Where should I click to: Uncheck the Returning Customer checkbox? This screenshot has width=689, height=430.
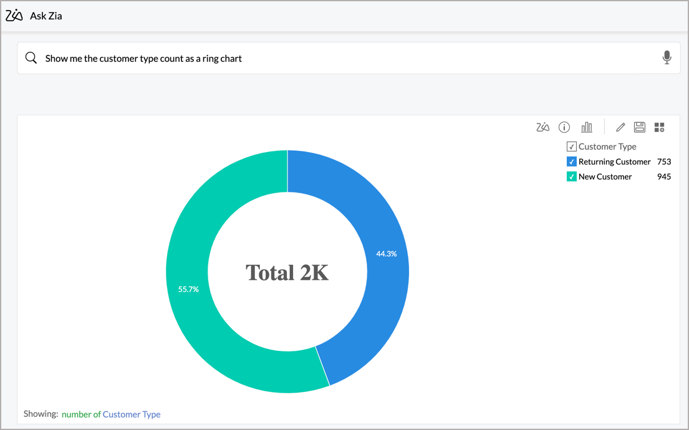coord(571,161)
